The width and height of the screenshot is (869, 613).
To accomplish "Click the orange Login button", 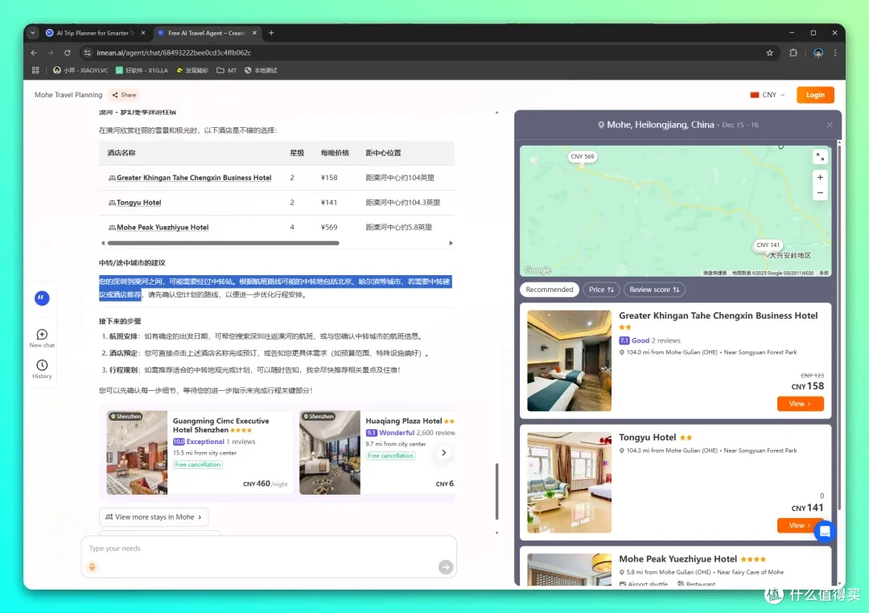I will 814,95.
